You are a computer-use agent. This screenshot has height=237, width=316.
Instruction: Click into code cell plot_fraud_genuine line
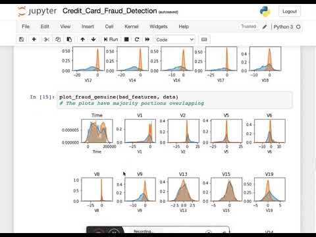[118, 97]
